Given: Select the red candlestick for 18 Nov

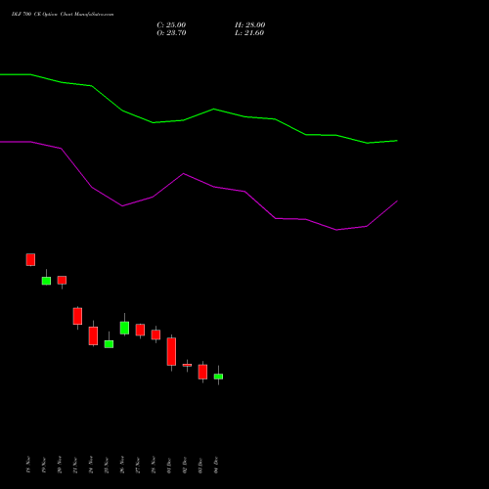Looking at the screenshot, I should [x=30, y=259].
